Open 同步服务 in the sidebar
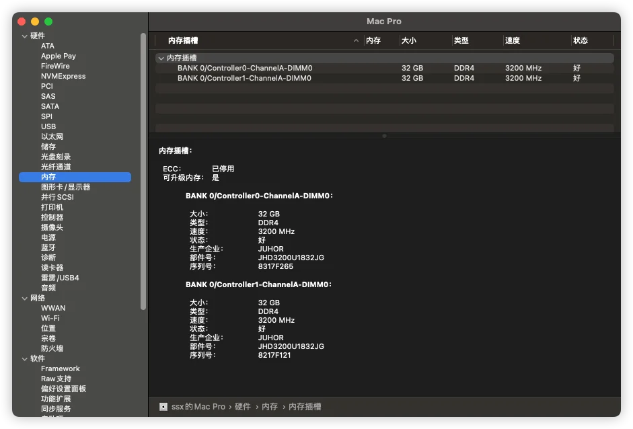 [x=56, y=409]
